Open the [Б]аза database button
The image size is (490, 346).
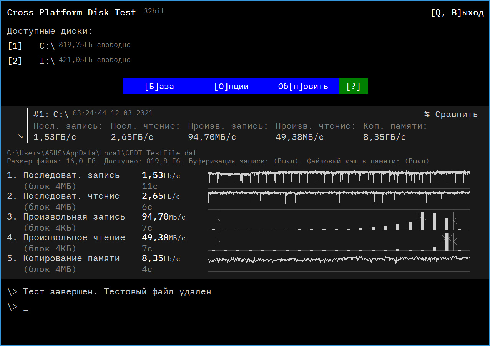coord(159,86)
